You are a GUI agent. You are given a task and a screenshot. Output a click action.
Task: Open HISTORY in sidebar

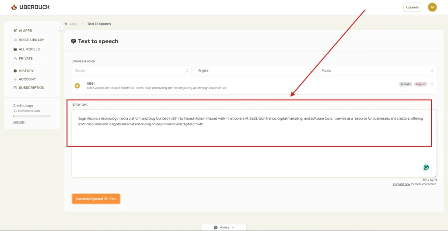coord(26,71)
